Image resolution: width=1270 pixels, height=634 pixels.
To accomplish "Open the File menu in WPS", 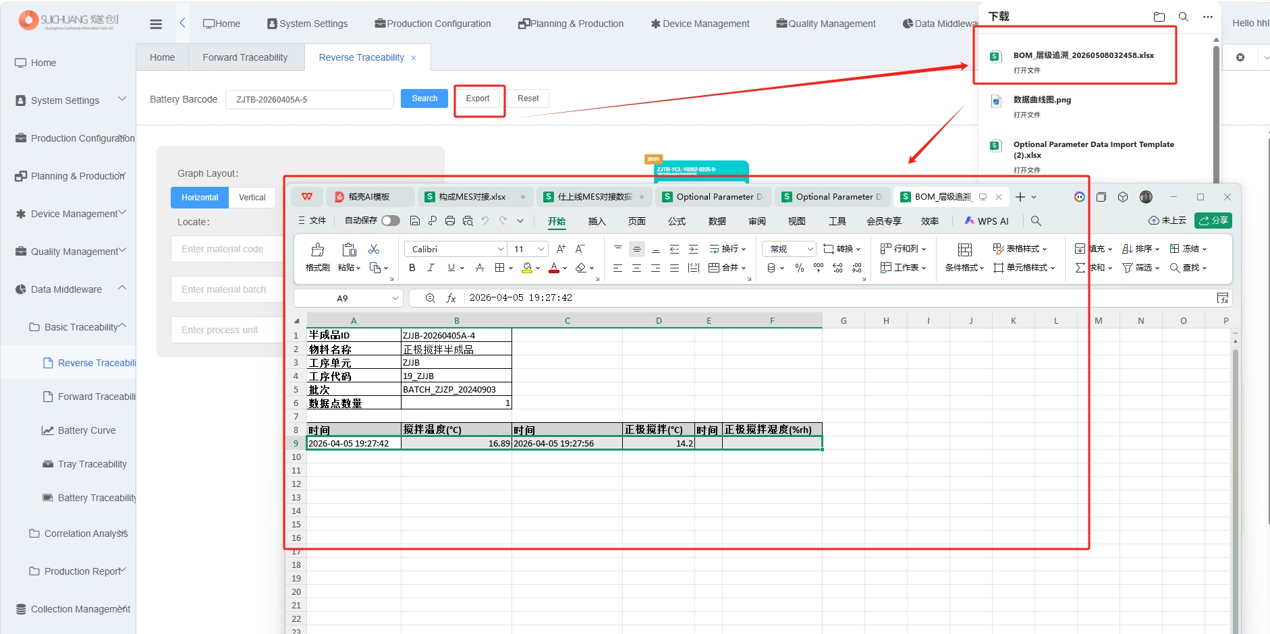I will tap(312, 221).
